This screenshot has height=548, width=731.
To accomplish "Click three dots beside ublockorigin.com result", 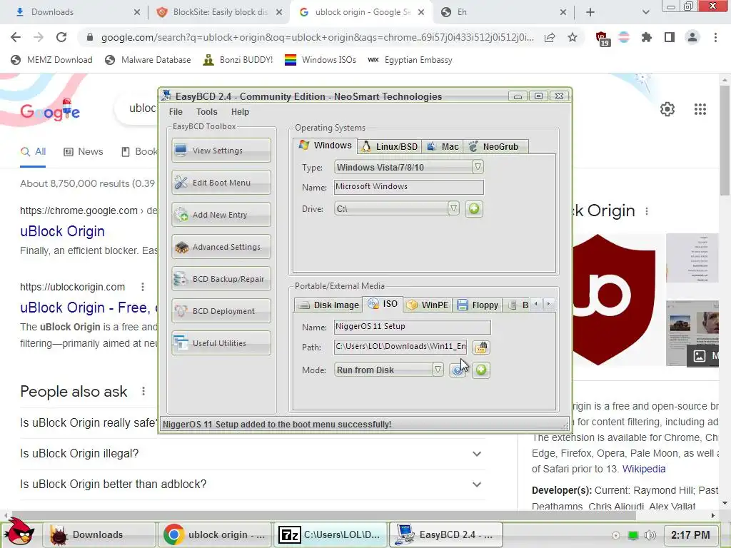I will pyautogui.click(x=143, y=287).
